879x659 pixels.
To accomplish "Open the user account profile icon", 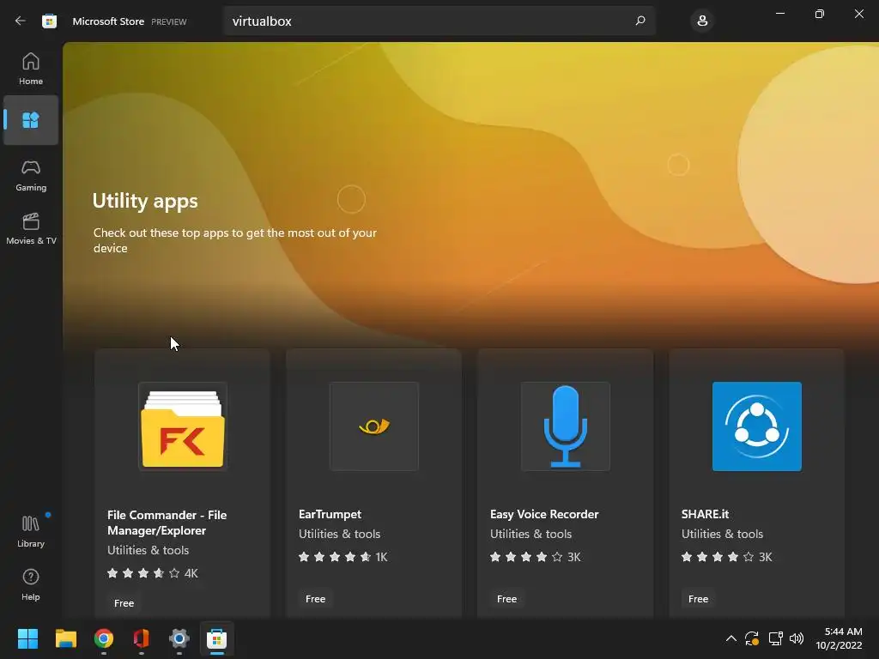I will pyautogui.click(x=702, y=21).
